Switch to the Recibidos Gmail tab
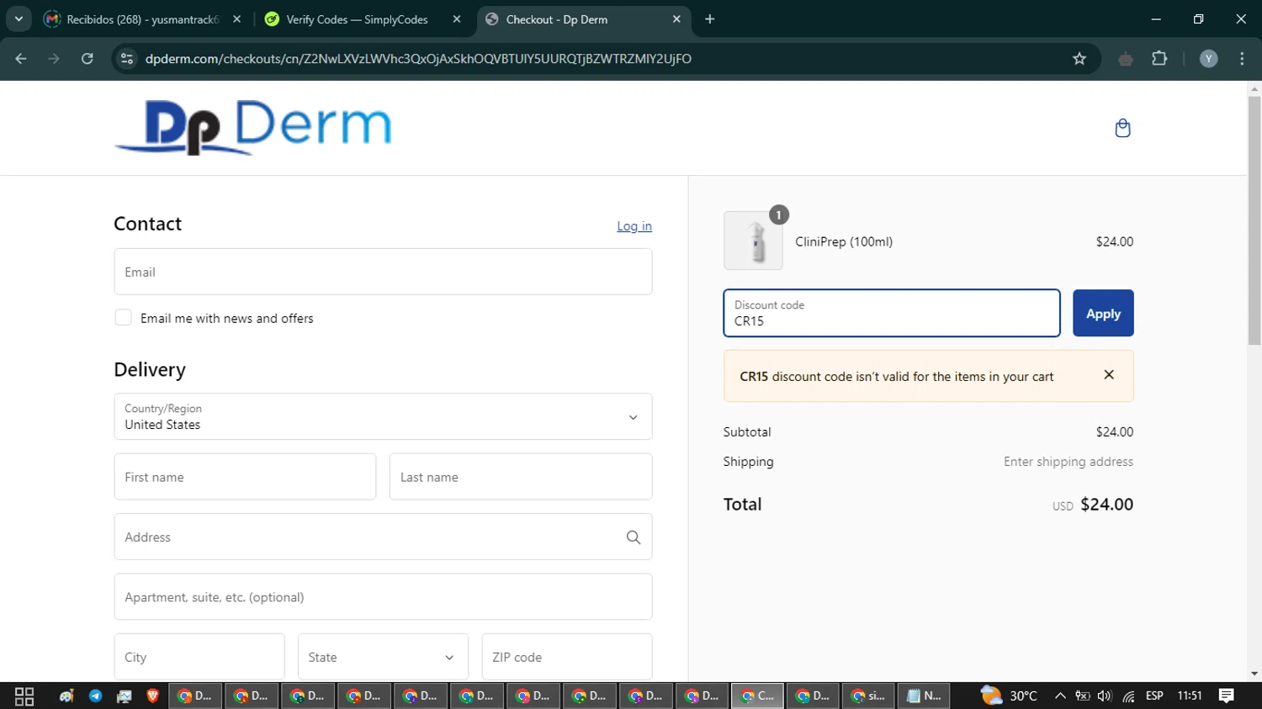 point(142,19)
